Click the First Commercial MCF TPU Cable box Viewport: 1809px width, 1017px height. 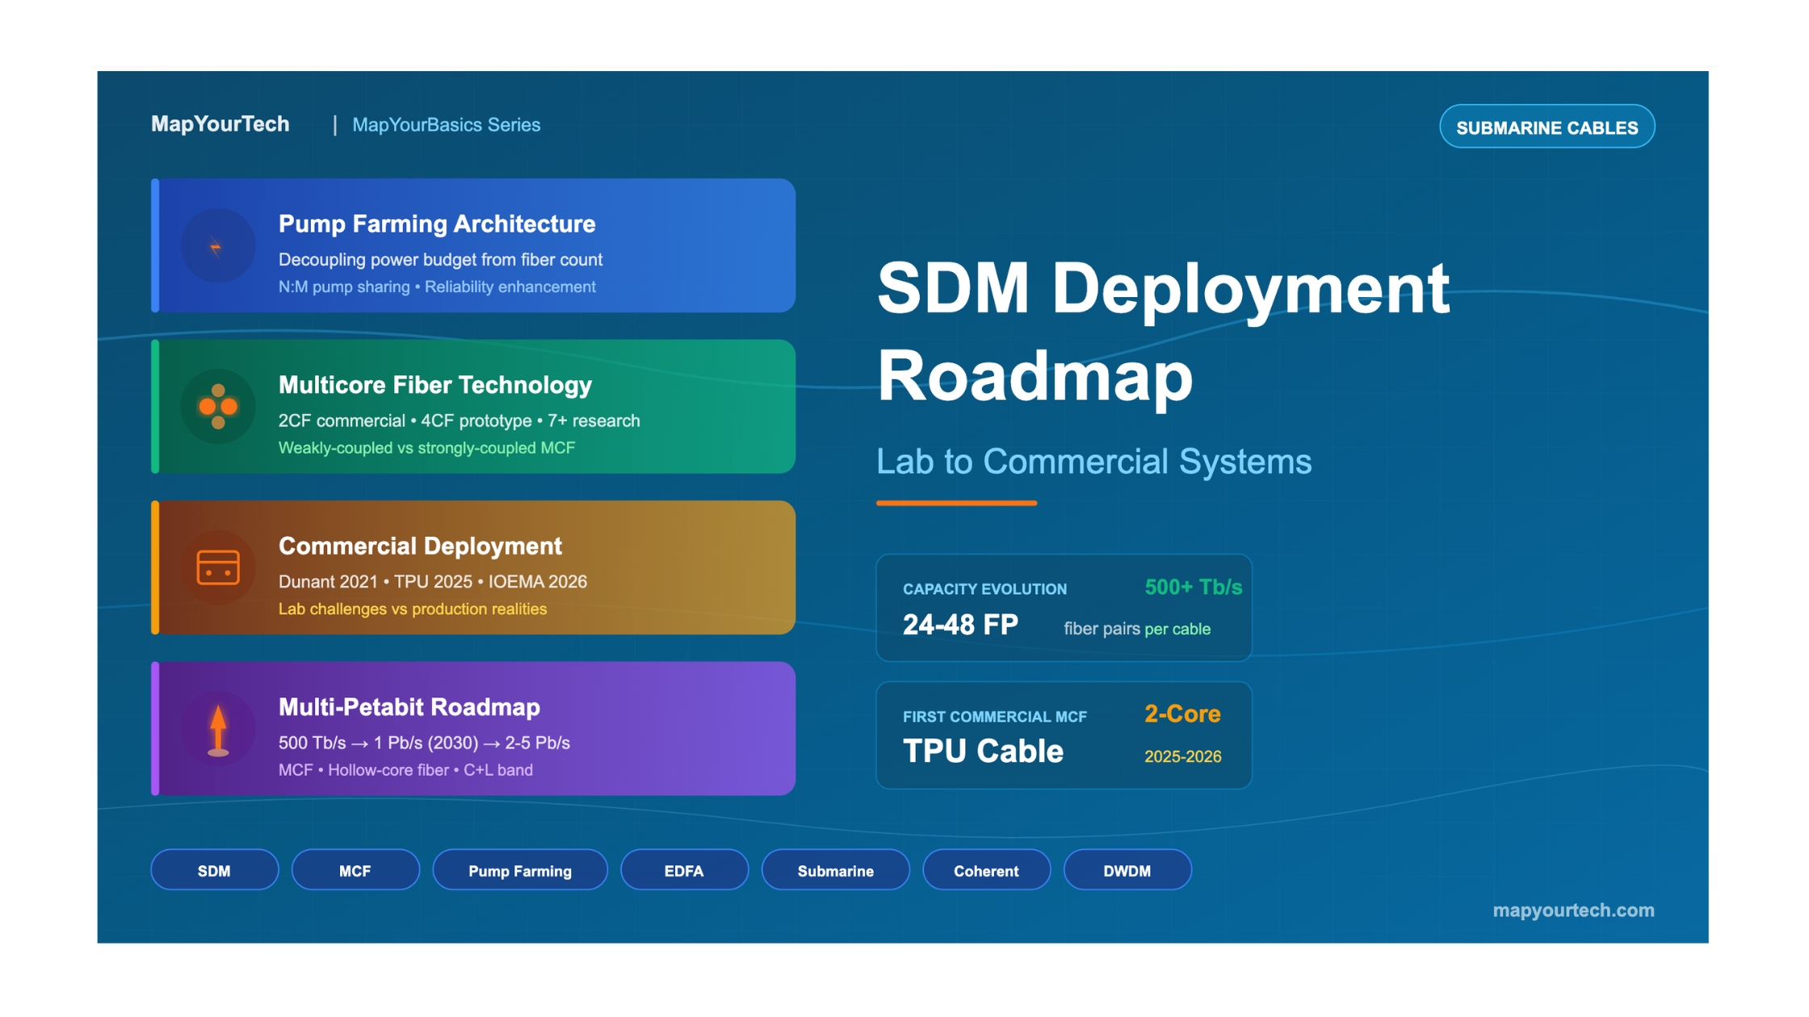point(1063,735)
